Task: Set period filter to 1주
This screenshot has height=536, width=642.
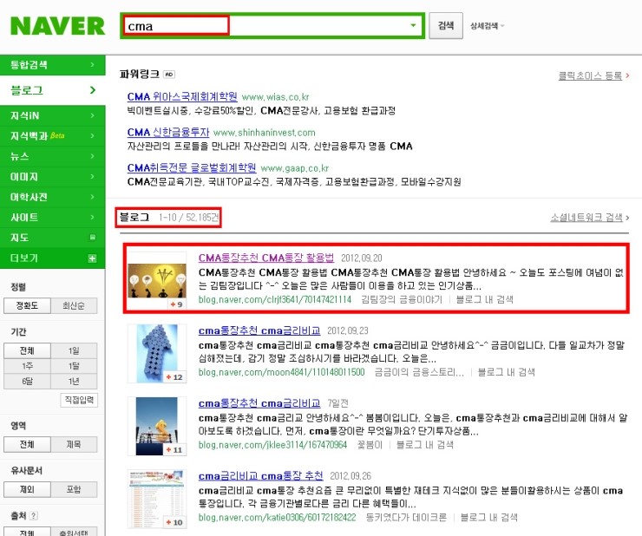Action: pos(27,366)
